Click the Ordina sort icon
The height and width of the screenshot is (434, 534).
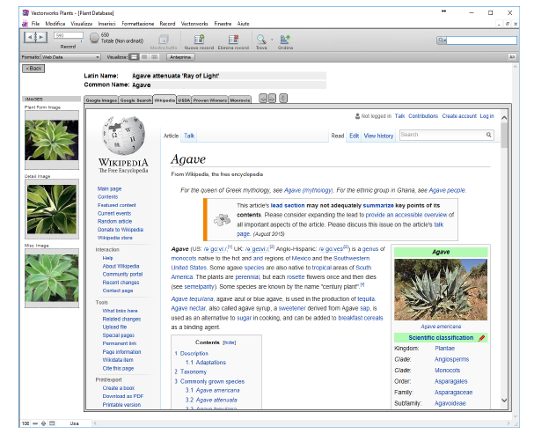pos(285,40)
